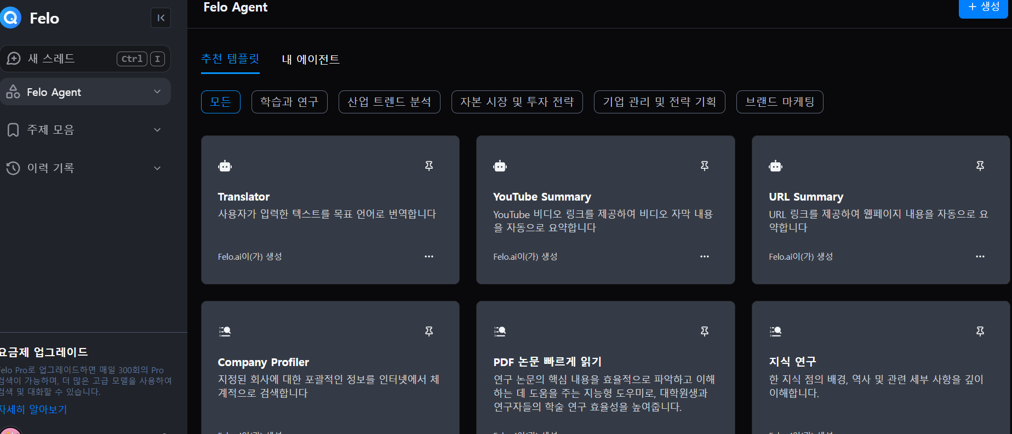Screen dimensions: 1012x434
Task: Expand the Felo Agent sidebar chevron
Action: click(x=157, y=92)
